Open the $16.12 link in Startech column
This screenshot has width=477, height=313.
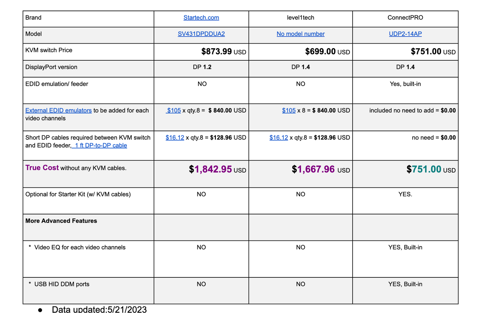[x=175, y=138]
